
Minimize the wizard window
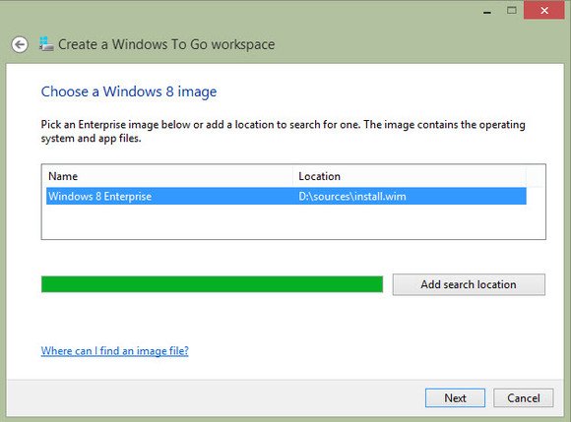487,12
